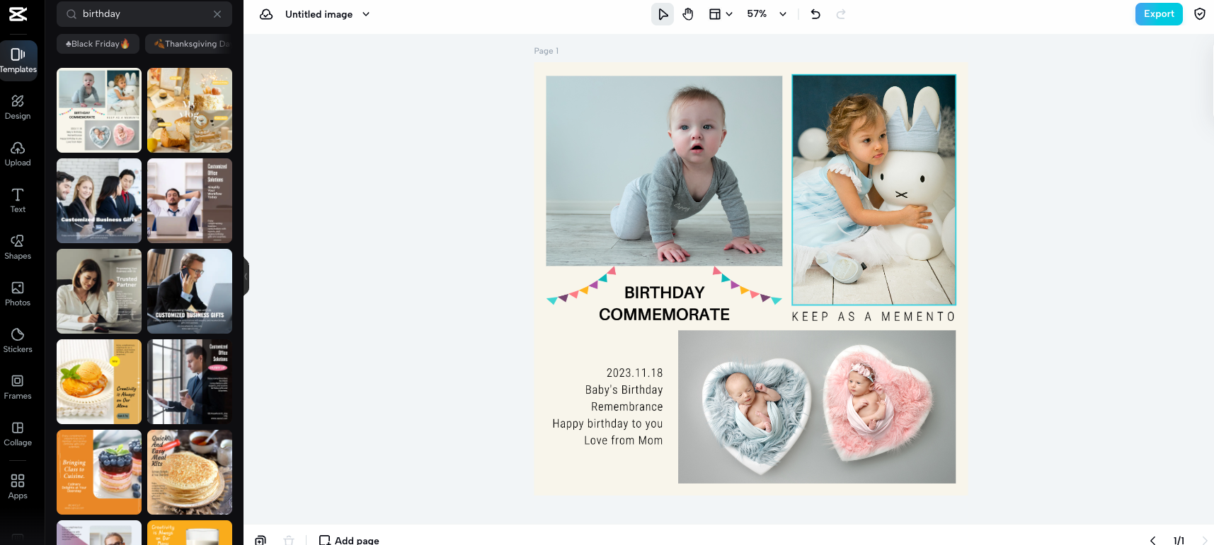Choose the businessman on phone gifts template
The image size is (1214, 545).
click(x=190, y=291)
